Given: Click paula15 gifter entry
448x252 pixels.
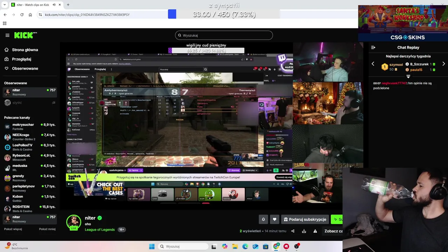Looking at the screenshot, I should pyautogui.click(x=420, y=70).
